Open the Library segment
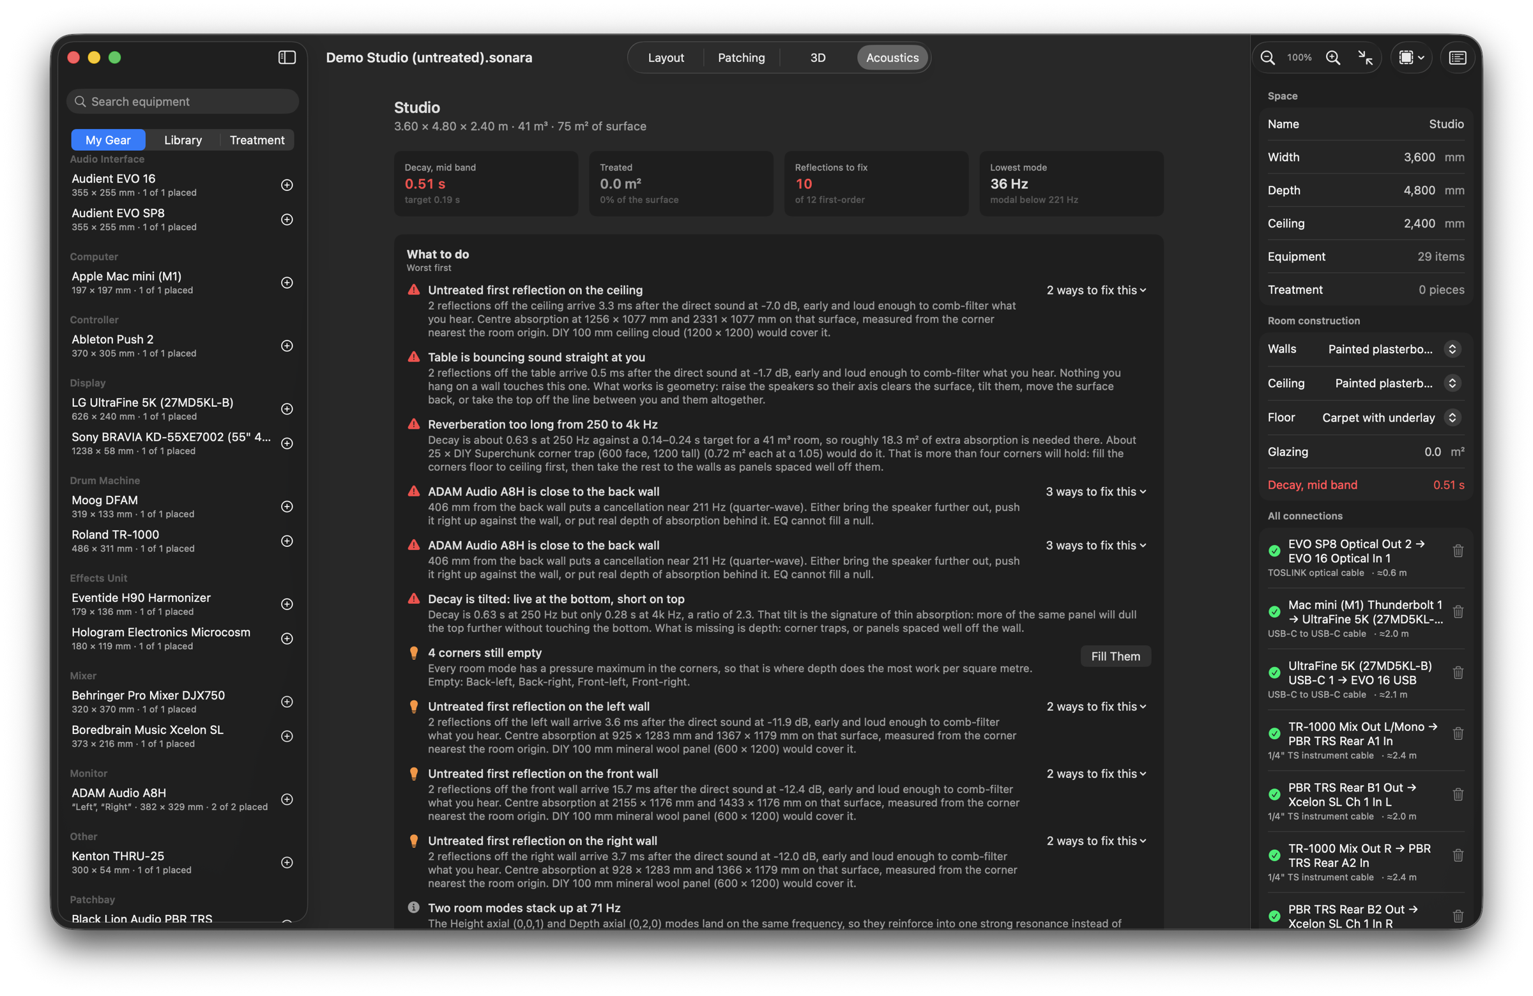This screenshot has height=996, width=1533. 183,140
